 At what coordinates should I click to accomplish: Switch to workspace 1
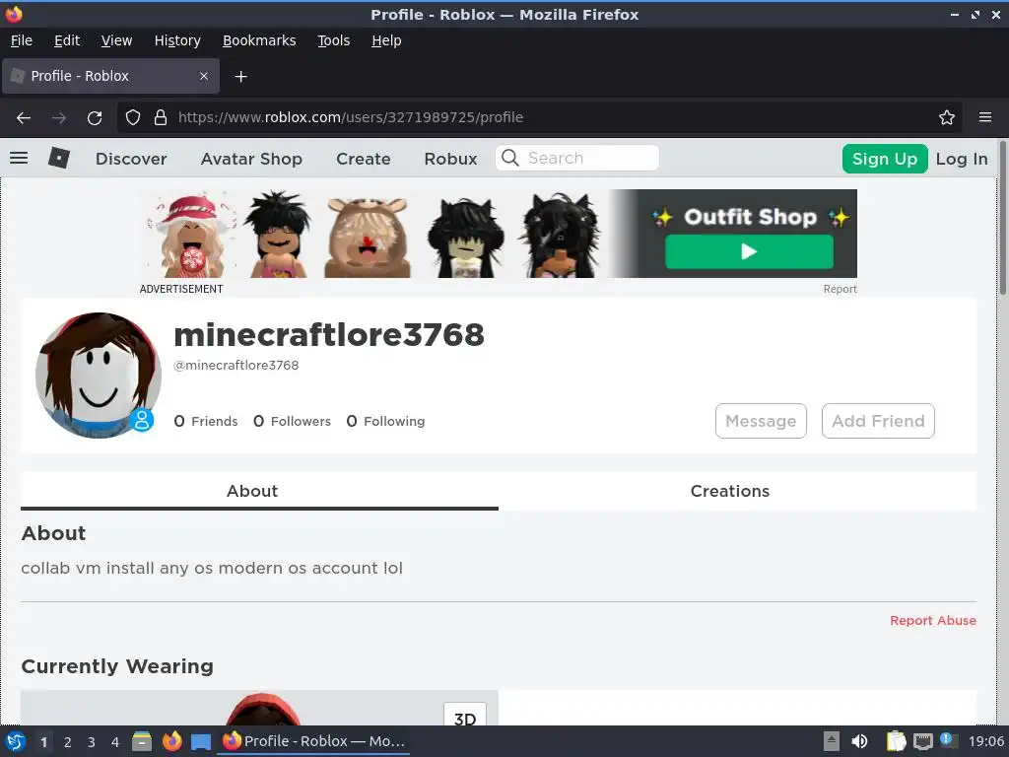(x=43, y=742)
